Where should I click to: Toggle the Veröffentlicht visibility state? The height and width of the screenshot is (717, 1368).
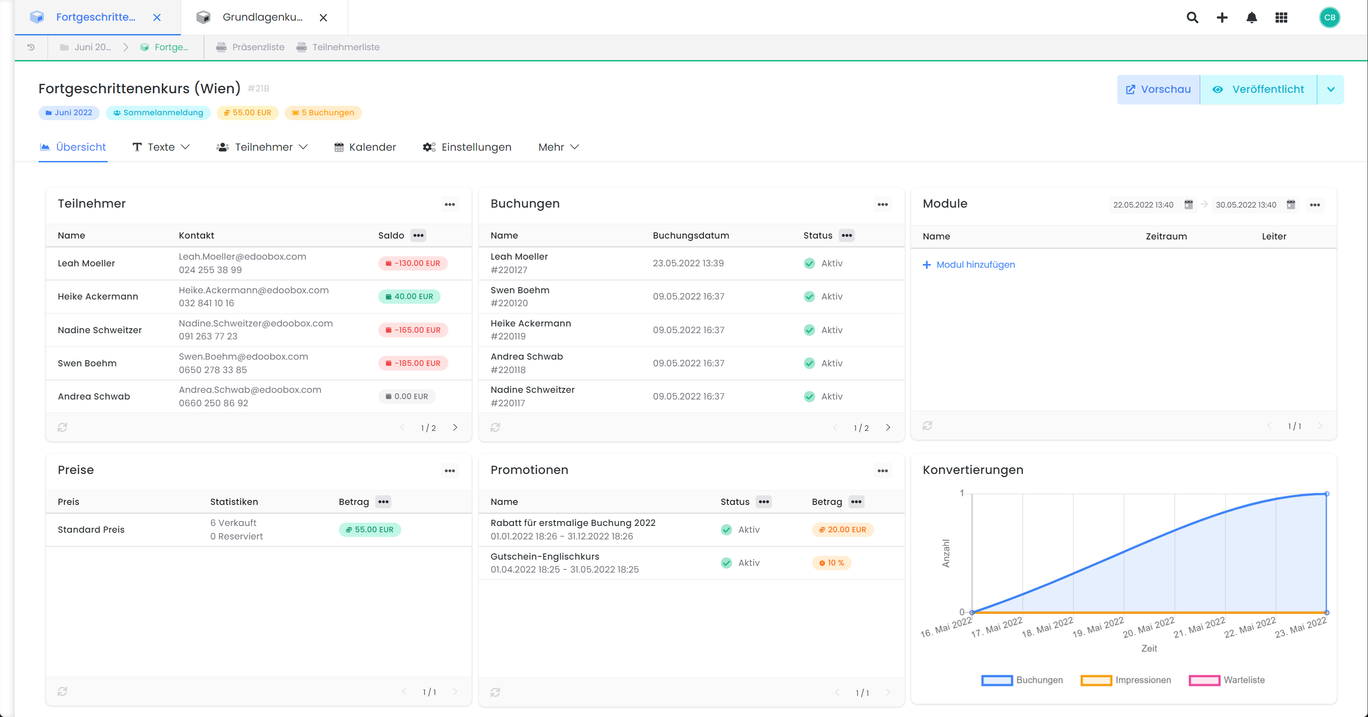(x=1259, y=89)
